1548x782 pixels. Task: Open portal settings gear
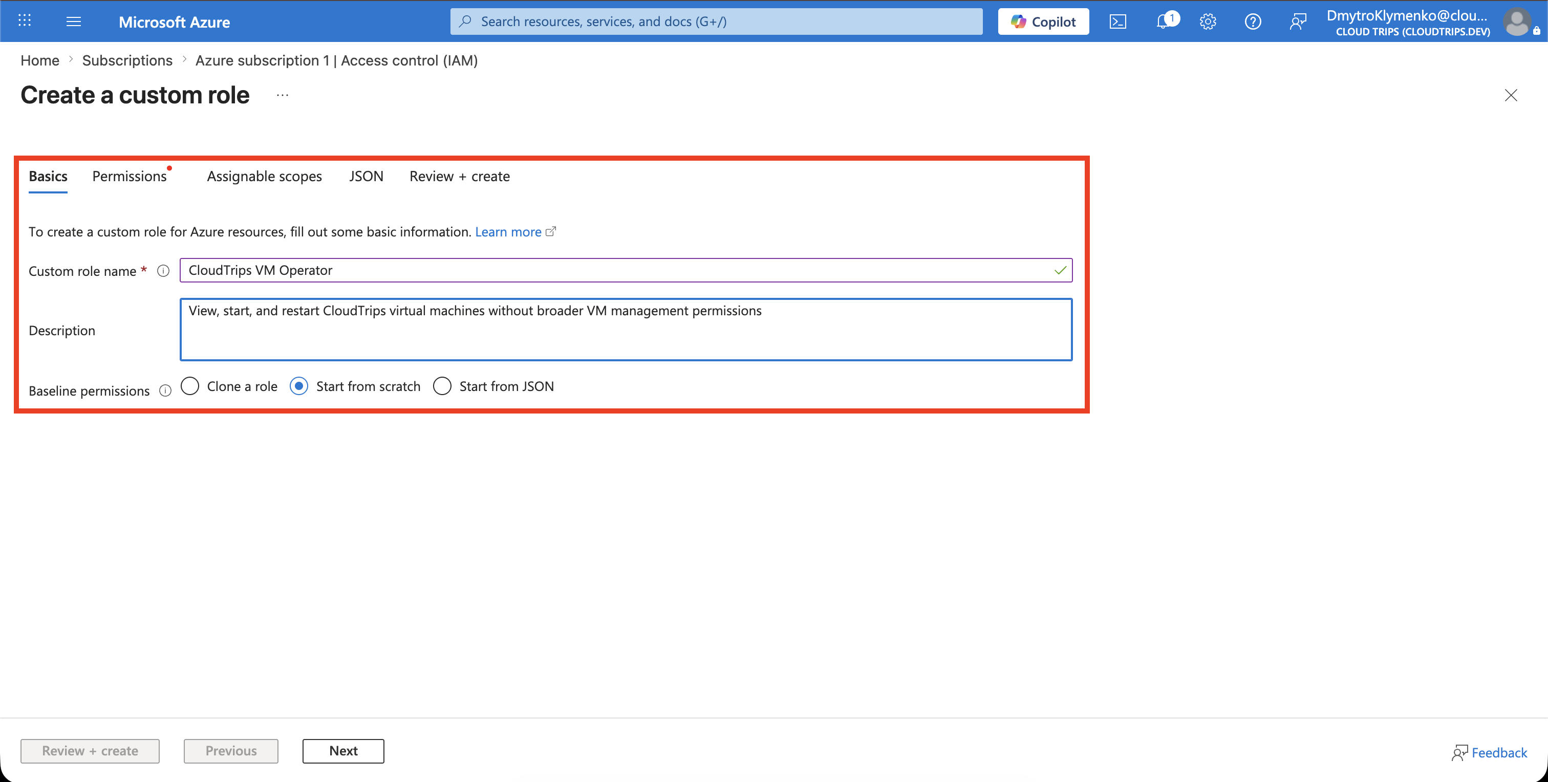pyautogui.click(x=1208, y=21)
